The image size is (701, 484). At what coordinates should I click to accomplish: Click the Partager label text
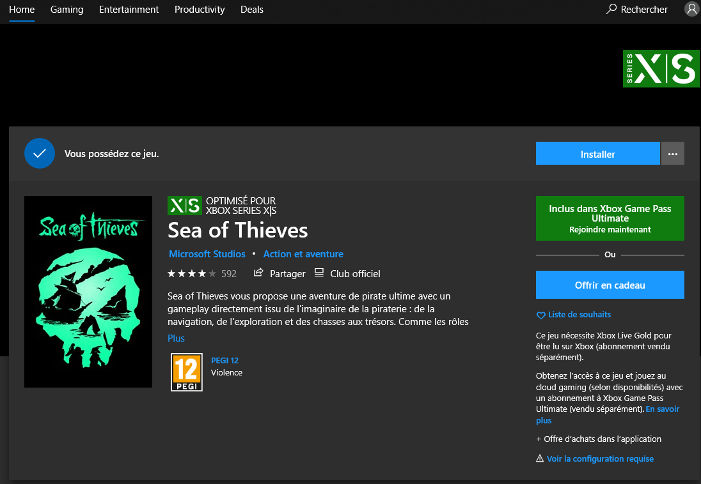pos(287,274)
